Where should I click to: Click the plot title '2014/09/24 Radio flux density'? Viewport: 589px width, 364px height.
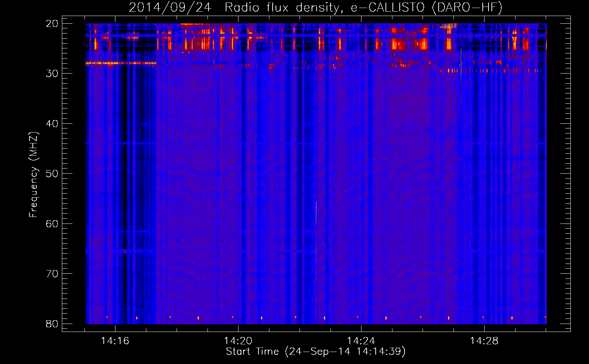(x=316, y=7)
